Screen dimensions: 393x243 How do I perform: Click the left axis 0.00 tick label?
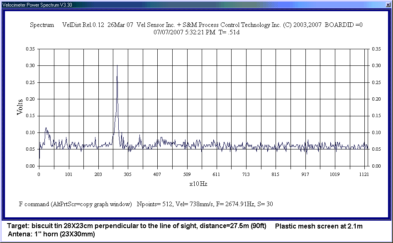30,166
